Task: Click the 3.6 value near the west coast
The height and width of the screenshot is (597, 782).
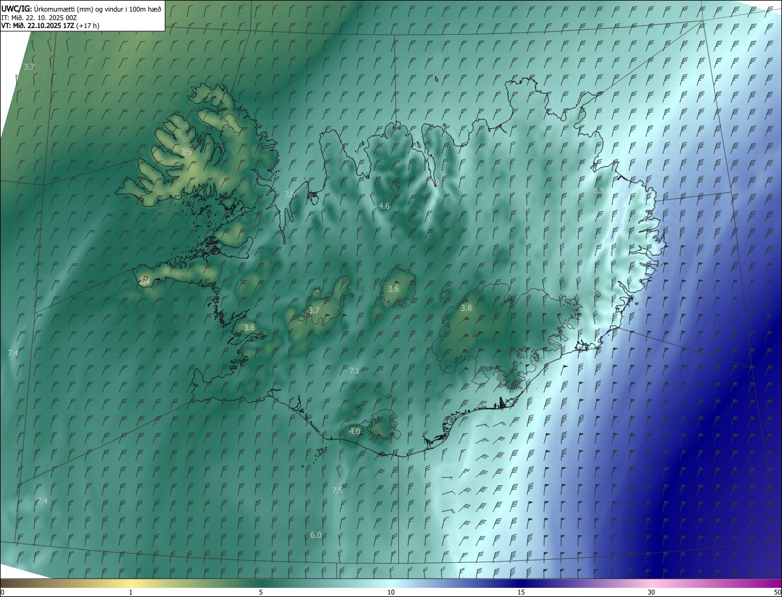Action: point(249,328)
